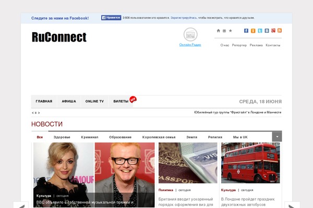The image size is (313, 208).
Task: Pause the news ticker
Action: [35, 113]
